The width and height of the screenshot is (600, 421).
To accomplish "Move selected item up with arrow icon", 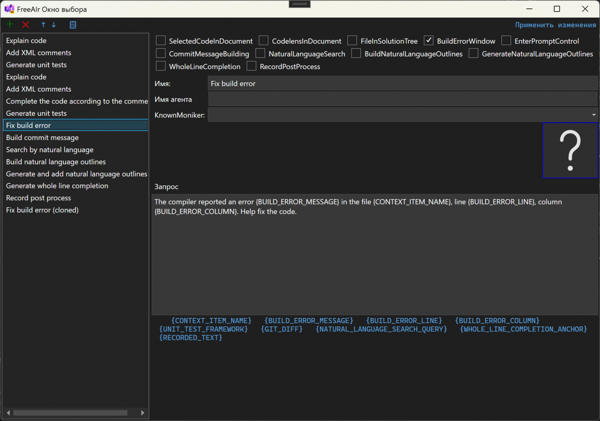I will [x=43, y=25].
